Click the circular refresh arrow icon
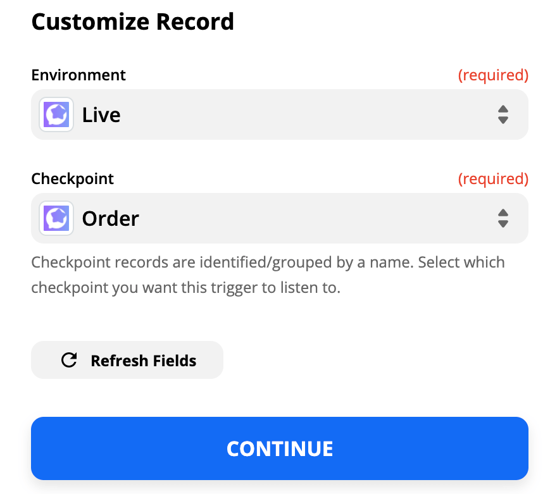The height and width of the screenshot is (494, 550). click(69, 360)
